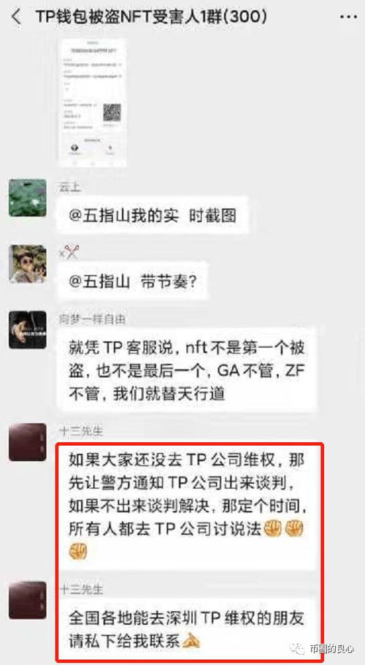This screenshot has height=665, width=365.
Task: Tap the username 云上 label
Action: pos(69,187)
